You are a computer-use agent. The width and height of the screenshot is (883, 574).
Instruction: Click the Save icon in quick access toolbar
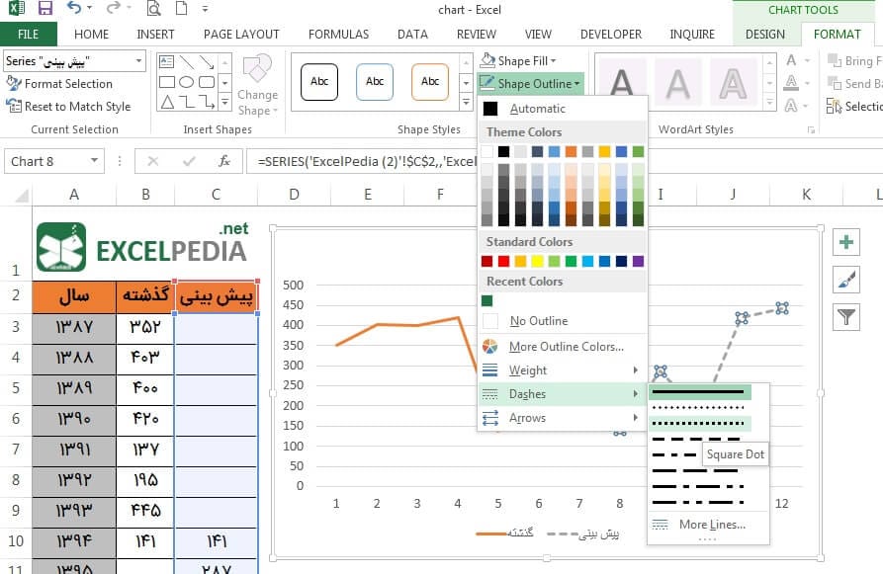point(45,9)
